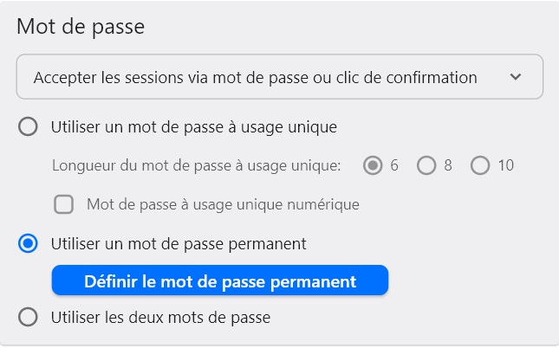Click the 'Mot de passe' section heading

(81, 27)
